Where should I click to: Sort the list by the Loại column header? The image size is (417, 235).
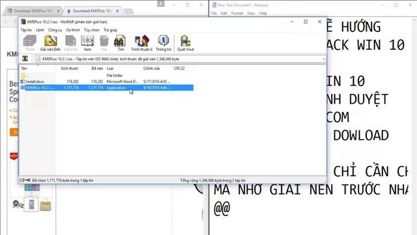[x=110, y=69]
